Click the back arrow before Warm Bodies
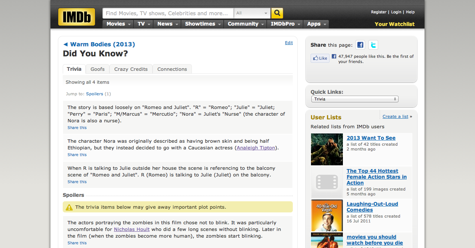Screen dimensions: 475x248 65,44
